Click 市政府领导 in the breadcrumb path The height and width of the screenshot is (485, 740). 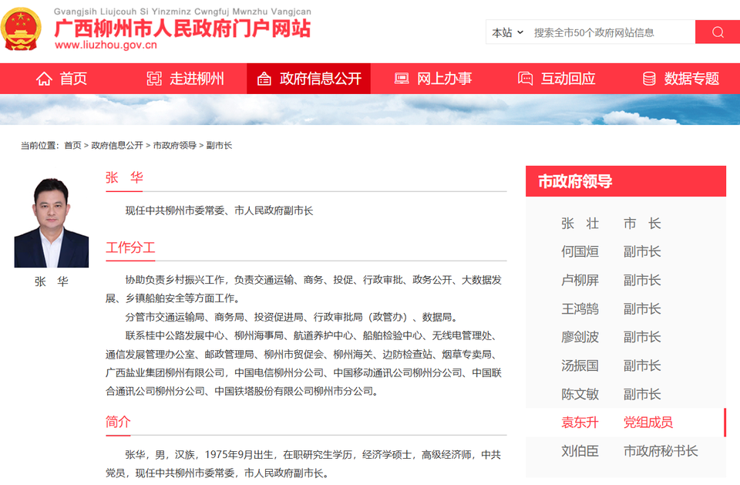(x=174, y=146)
